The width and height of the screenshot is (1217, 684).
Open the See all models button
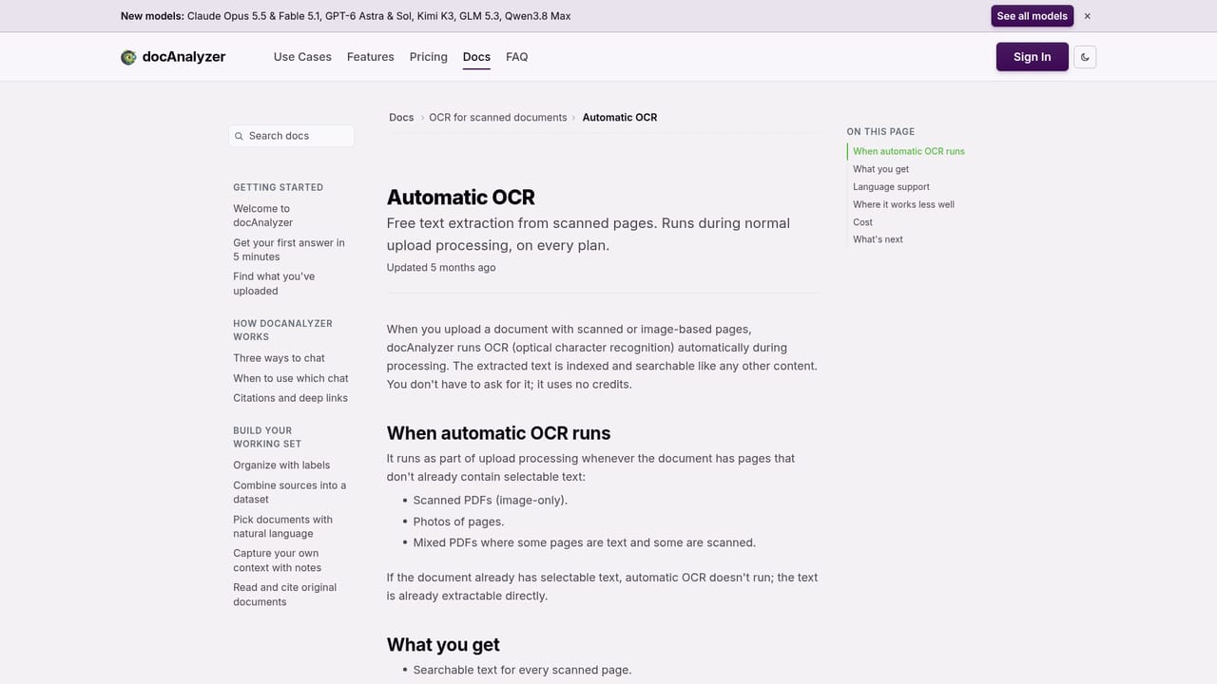(1032, 16)
